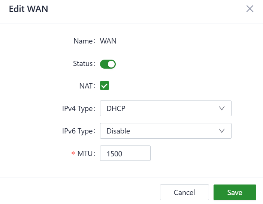Image resolution: width=263 pixels, height=204 pixels.
Task: Click the DHCP value in IPv4 Type
Action: point(115,109)
